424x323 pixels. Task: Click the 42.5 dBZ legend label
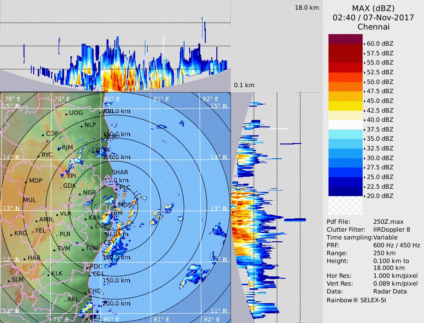tap(380, 110)
